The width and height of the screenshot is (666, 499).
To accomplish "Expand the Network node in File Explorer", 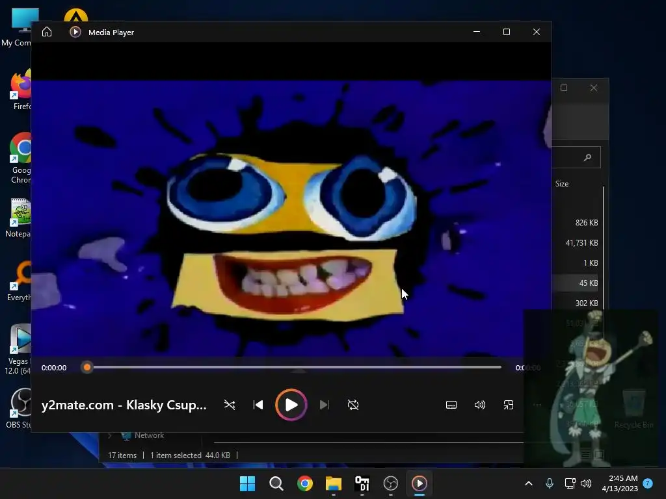I will coord(109,435).
